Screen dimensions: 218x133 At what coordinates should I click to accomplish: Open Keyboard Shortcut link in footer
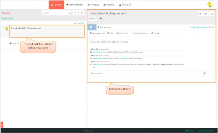pos(205,131)
